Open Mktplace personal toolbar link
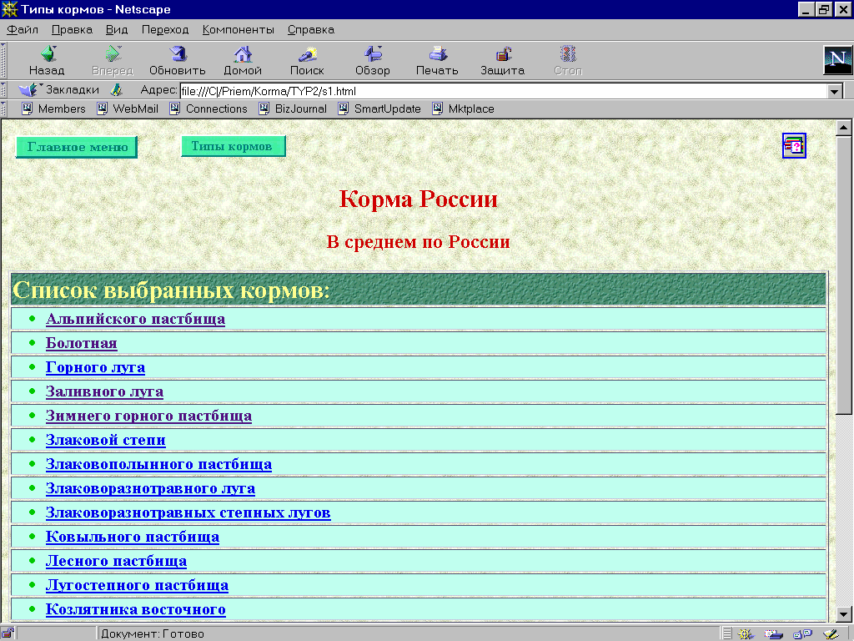Image resolution: width=854 pixels, height=641 pixels. pos(464,109)
